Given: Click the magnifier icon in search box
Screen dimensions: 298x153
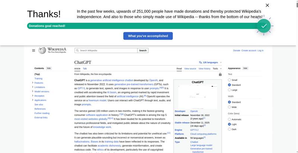Looking at the screenshot, I should pyautogui.click(x=77, y=51).
